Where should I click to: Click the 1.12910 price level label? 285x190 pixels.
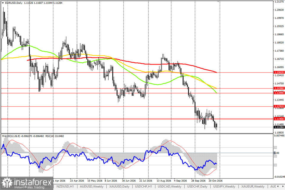click(x=279, y=106)
